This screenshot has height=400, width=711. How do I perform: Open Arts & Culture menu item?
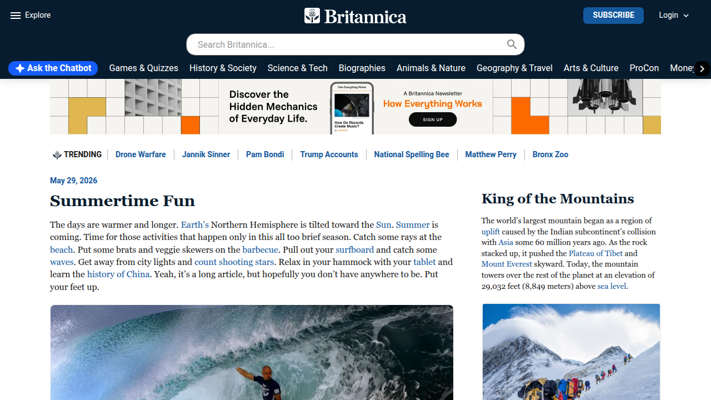click(x=591, y=68)
